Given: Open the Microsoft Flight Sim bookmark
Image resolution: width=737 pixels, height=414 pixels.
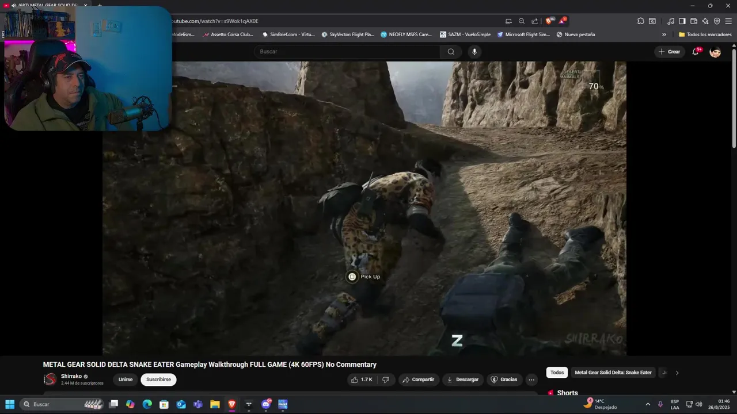Looking at the screenshot, I should (x=523, y=34).
